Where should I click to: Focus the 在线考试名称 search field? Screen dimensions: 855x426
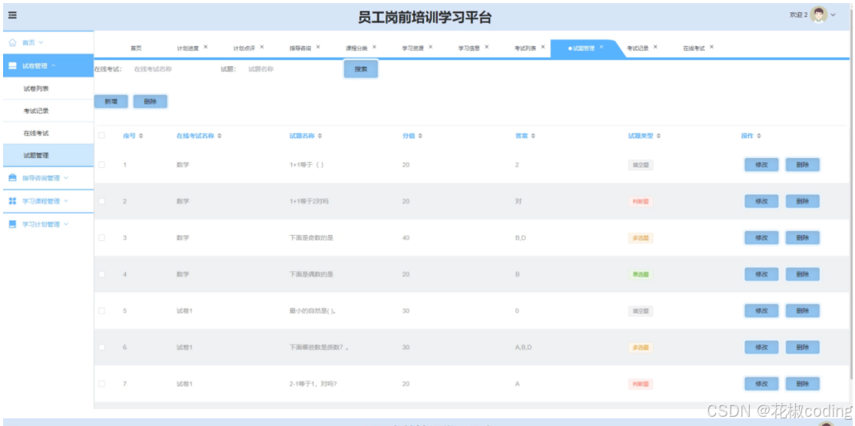coord(169,69)
